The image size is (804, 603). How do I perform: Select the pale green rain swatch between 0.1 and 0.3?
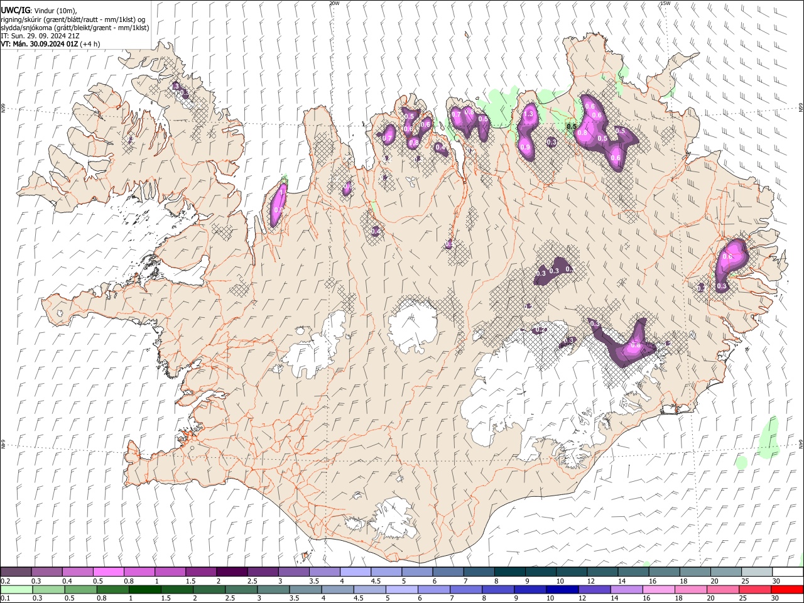[16, 589]
